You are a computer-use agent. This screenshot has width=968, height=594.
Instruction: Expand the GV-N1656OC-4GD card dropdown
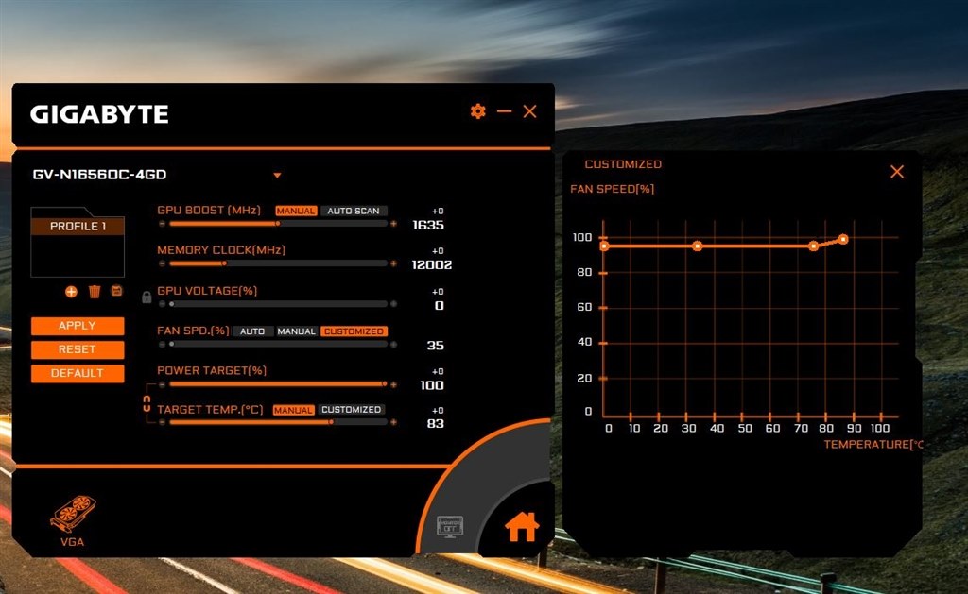tap(277, 175)
